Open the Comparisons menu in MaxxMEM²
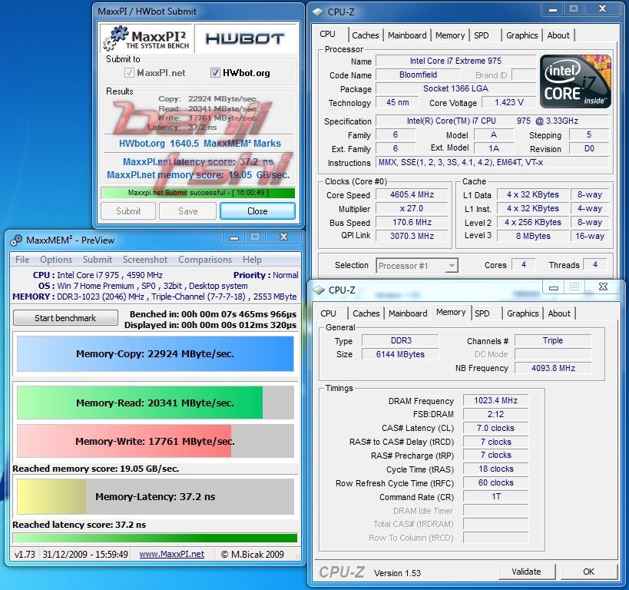Image resolution: width=629 pixels, height=590 pixels. click(x=205, y=260)
